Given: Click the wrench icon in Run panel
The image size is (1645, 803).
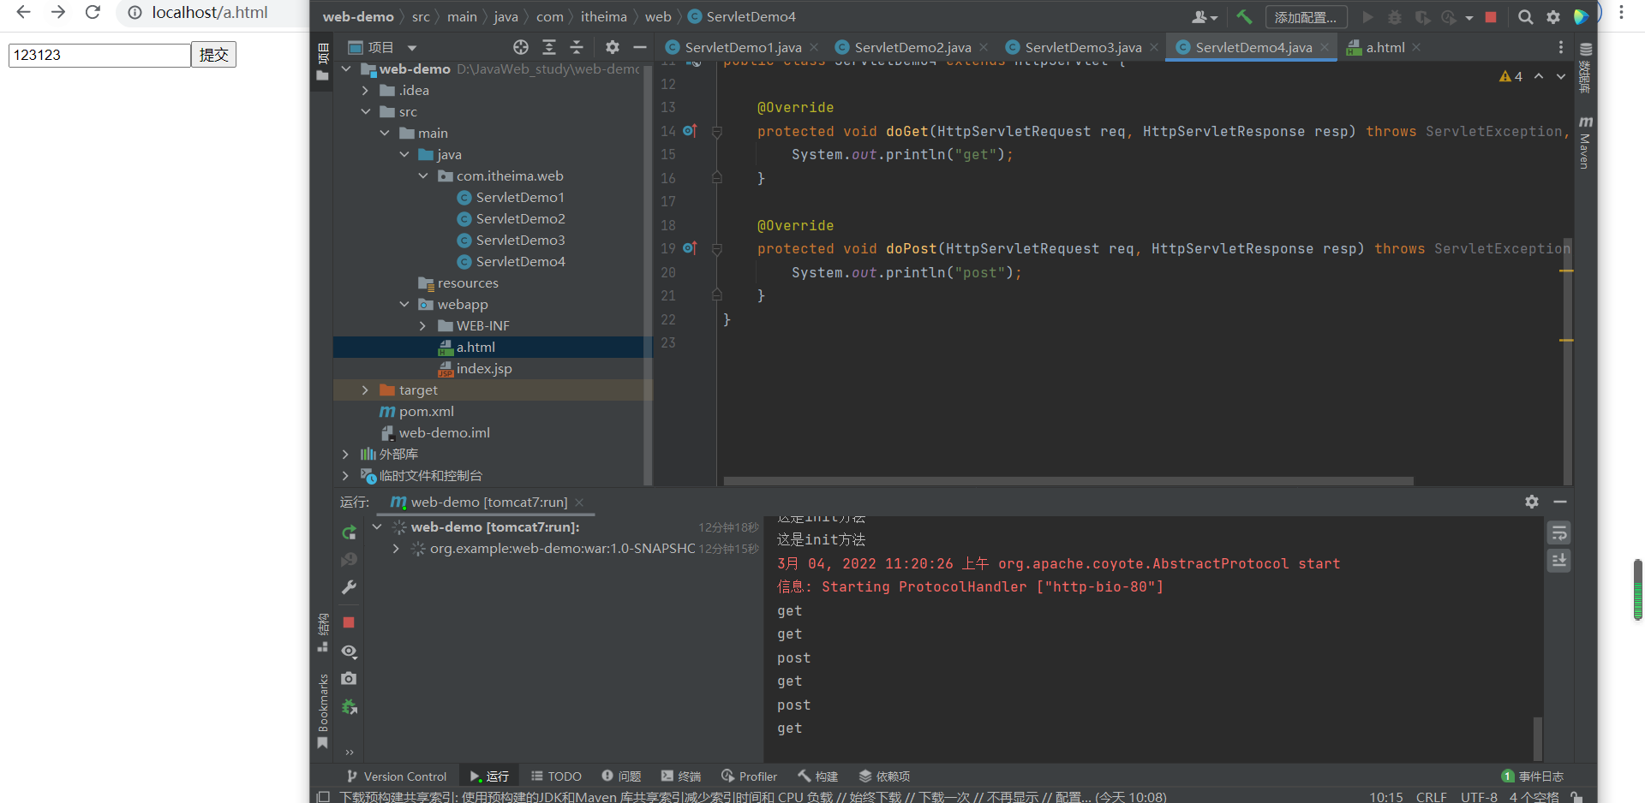Looking at the screenshot, I should 349,587.
